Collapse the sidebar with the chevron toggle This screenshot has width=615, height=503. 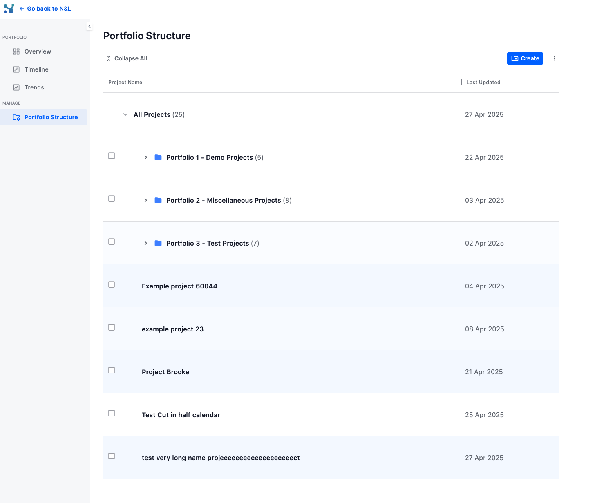point(89,26)
